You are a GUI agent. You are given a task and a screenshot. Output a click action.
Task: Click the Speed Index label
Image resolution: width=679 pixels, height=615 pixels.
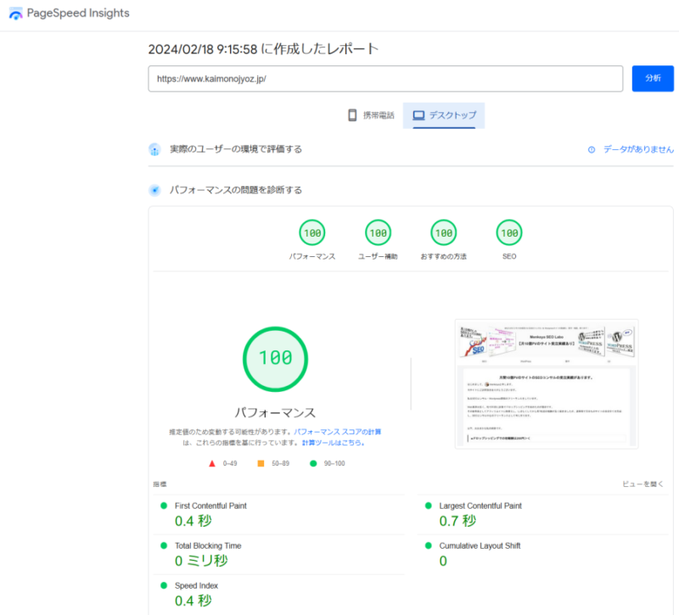[x=196, y=585]
